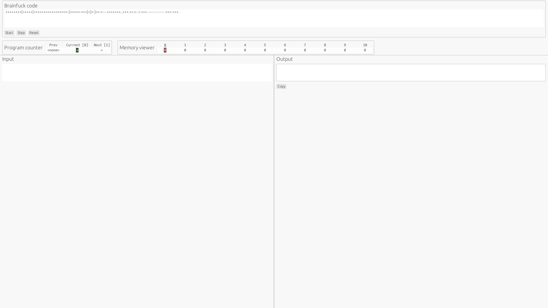Click the Start button
The image size is (548, 308).
coord(9,33)
